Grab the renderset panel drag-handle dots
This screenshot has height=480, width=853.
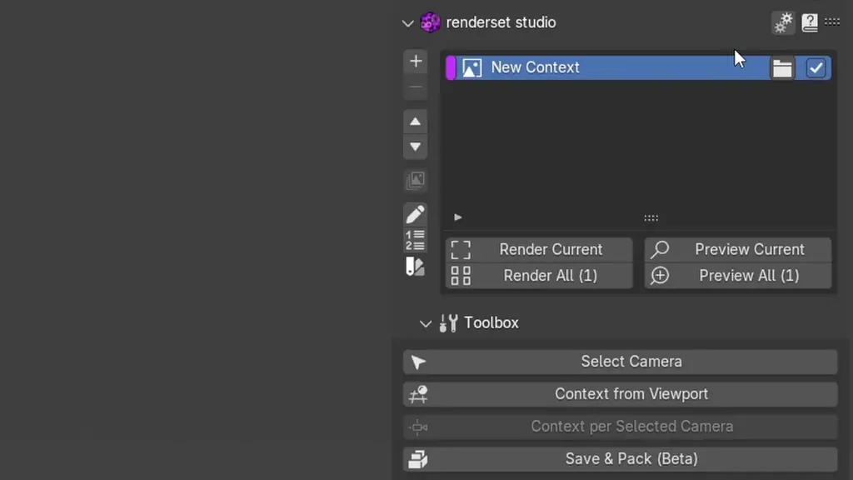(832, 22)
